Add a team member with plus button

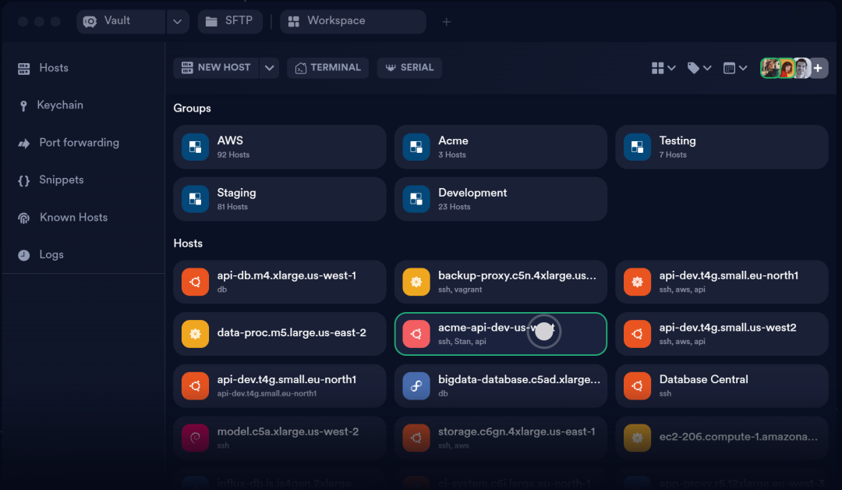click(819, 68)
